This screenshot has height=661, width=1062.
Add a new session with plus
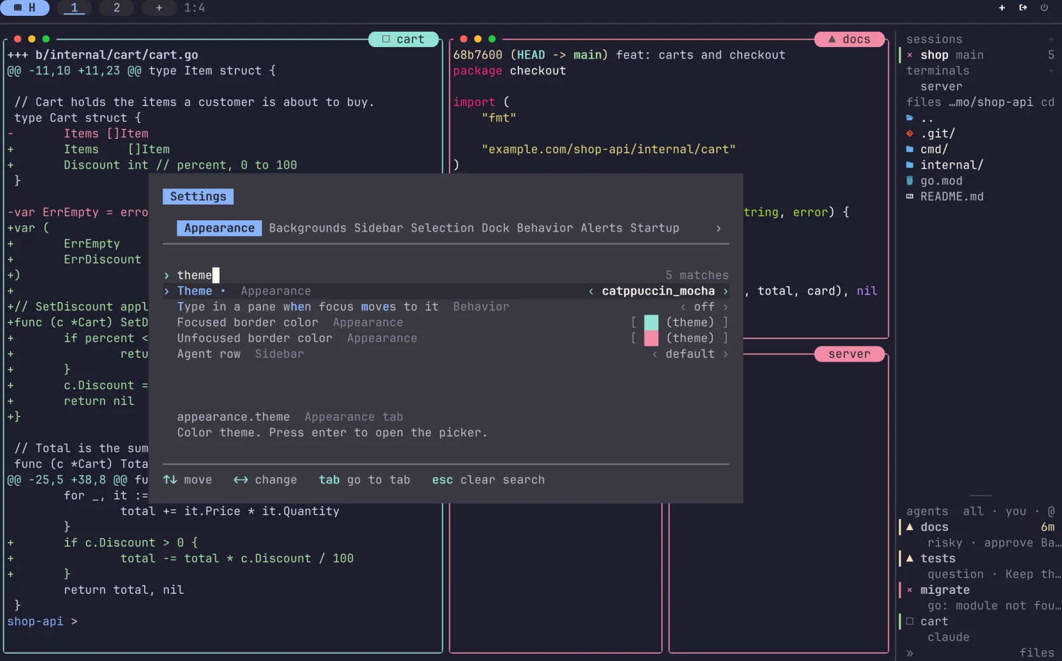click(1051, 39)
